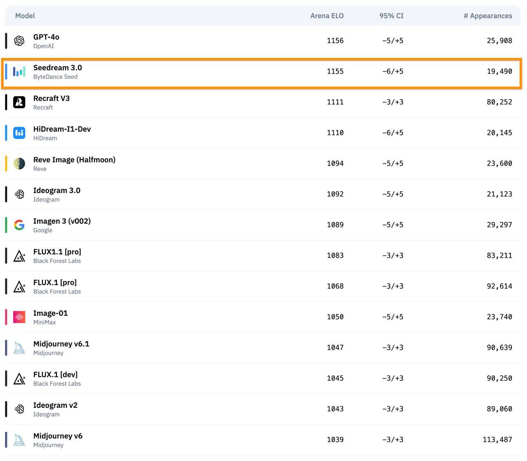Open the Imagen 3 (v002) model name
This screenshot has width=527, height=461.
[62, 221]
